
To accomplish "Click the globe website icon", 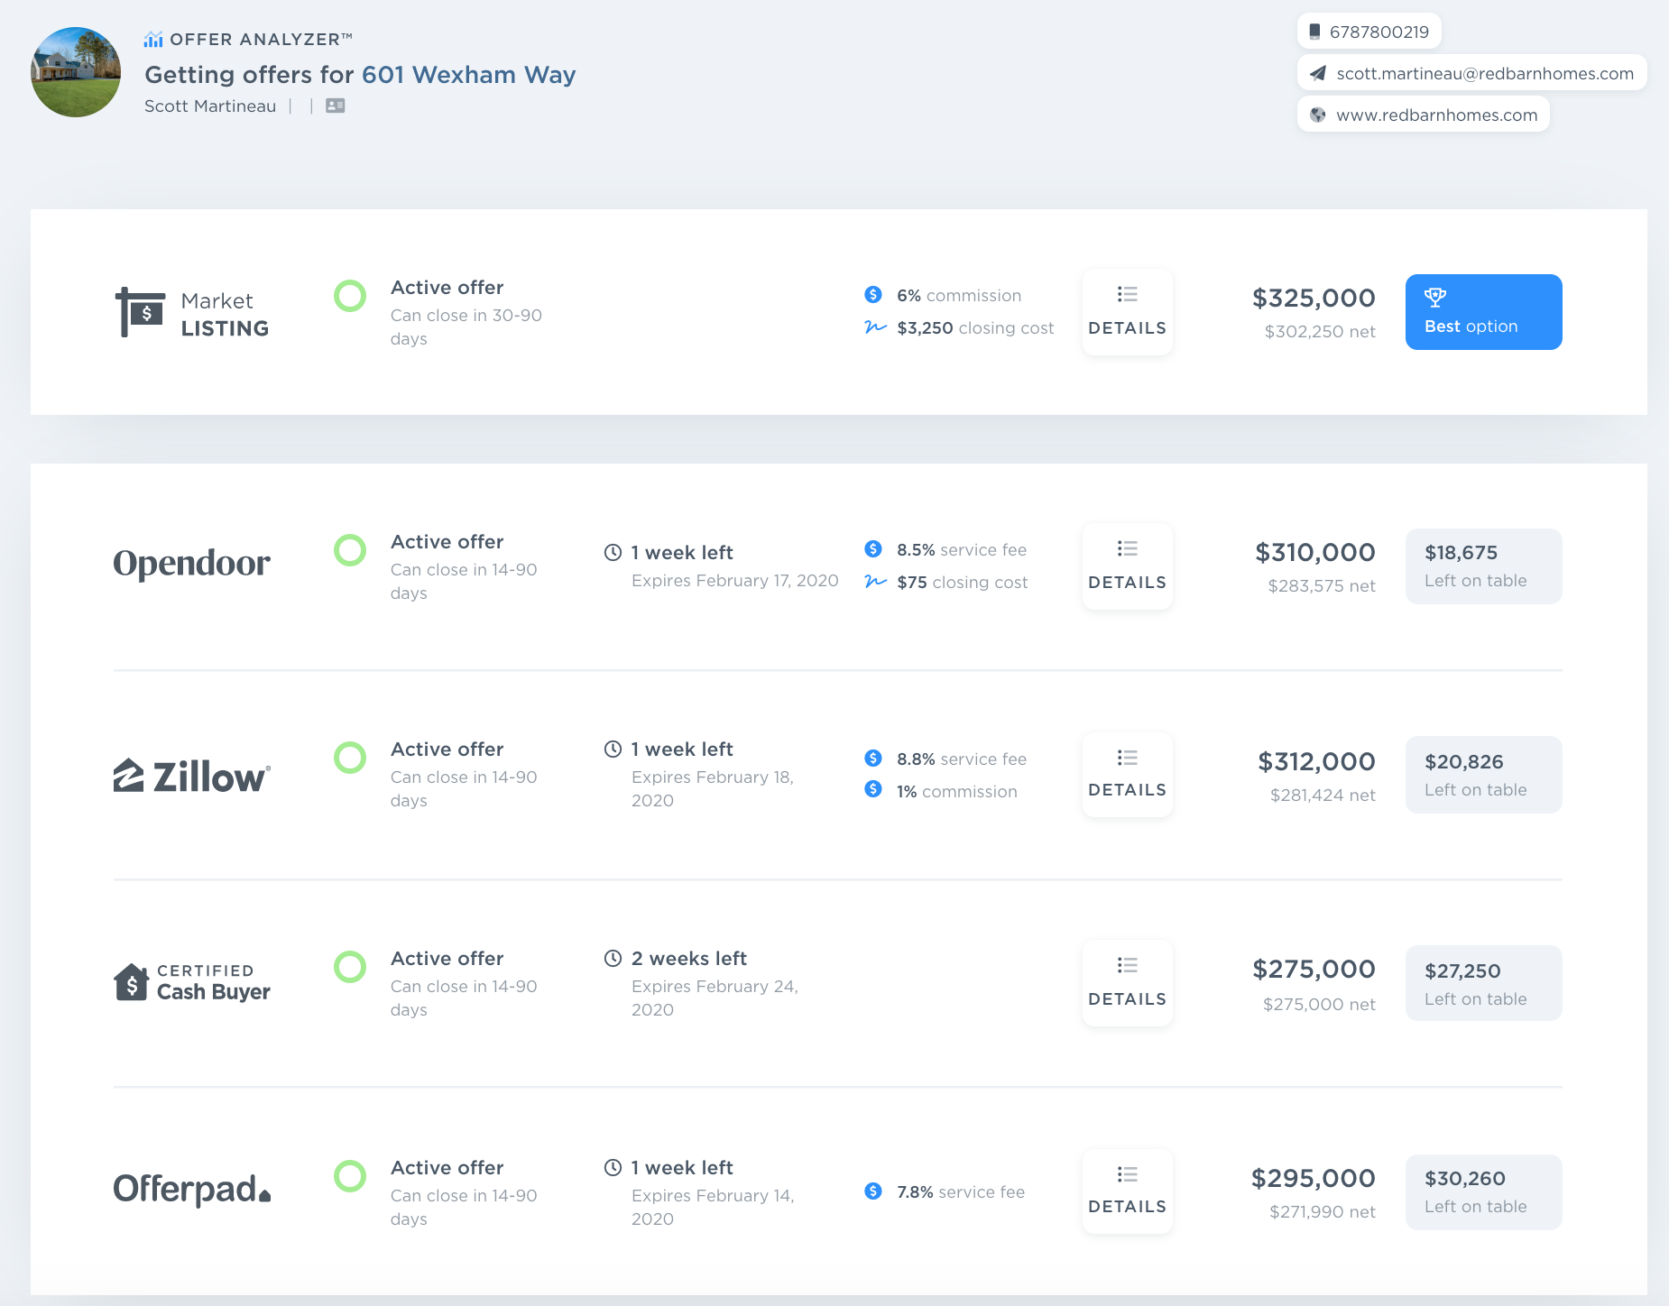I will pyautogui.click(x=1318, y=115).
